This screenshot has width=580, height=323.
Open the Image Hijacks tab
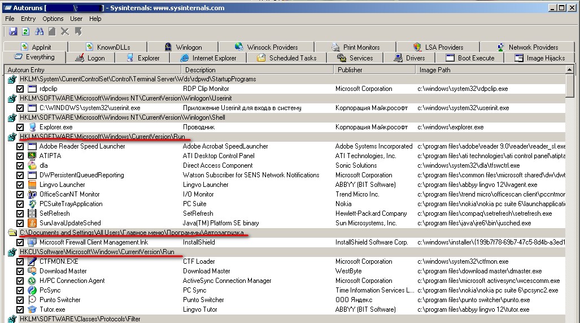coord(540,58)
